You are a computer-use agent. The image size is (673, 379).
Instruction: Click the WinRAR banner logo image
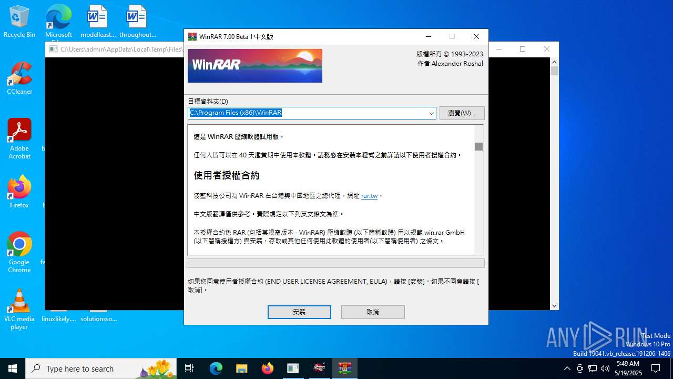(255, 66)
